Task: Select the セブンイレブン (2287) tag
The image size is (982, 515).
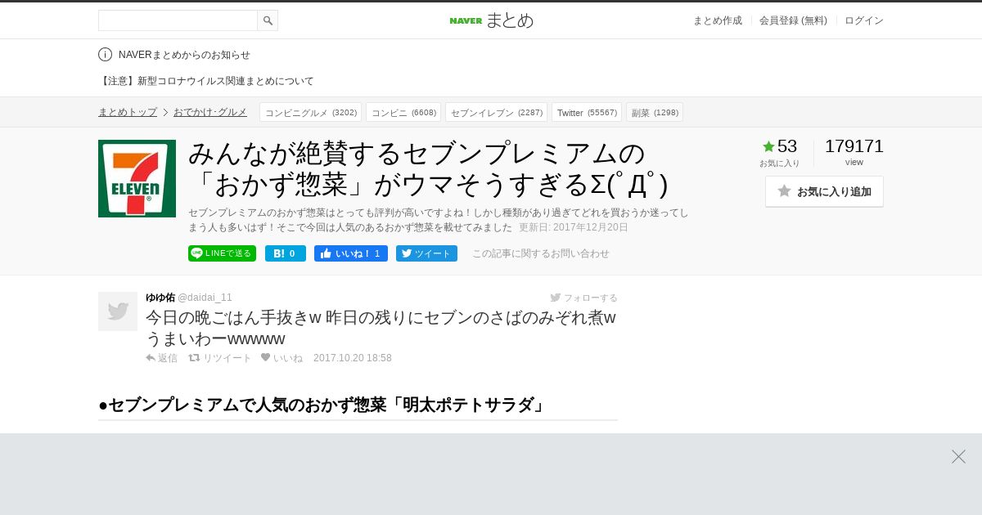Action: (496, 112)
